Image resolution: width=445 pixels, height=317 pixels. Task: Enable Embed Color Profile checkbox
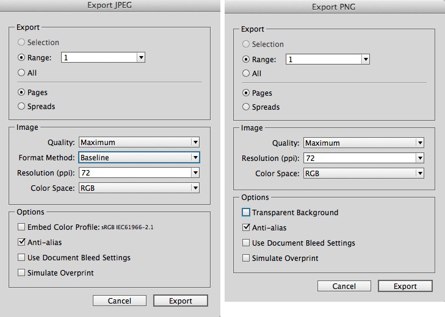coord(21,227)
